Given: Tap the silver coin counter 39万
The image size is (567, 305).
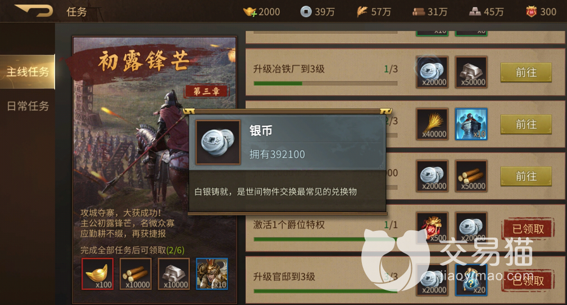Looking at the screenshot, I should click(317, 12).
